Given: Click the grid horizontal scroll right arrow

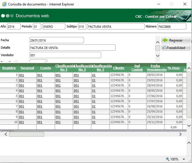Looking at the screenshot, I should click(180, 134).
